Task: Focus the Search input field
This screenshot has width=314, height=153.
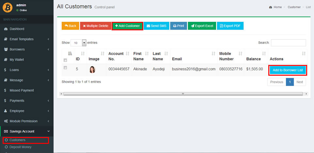Action: coord(288,43)
